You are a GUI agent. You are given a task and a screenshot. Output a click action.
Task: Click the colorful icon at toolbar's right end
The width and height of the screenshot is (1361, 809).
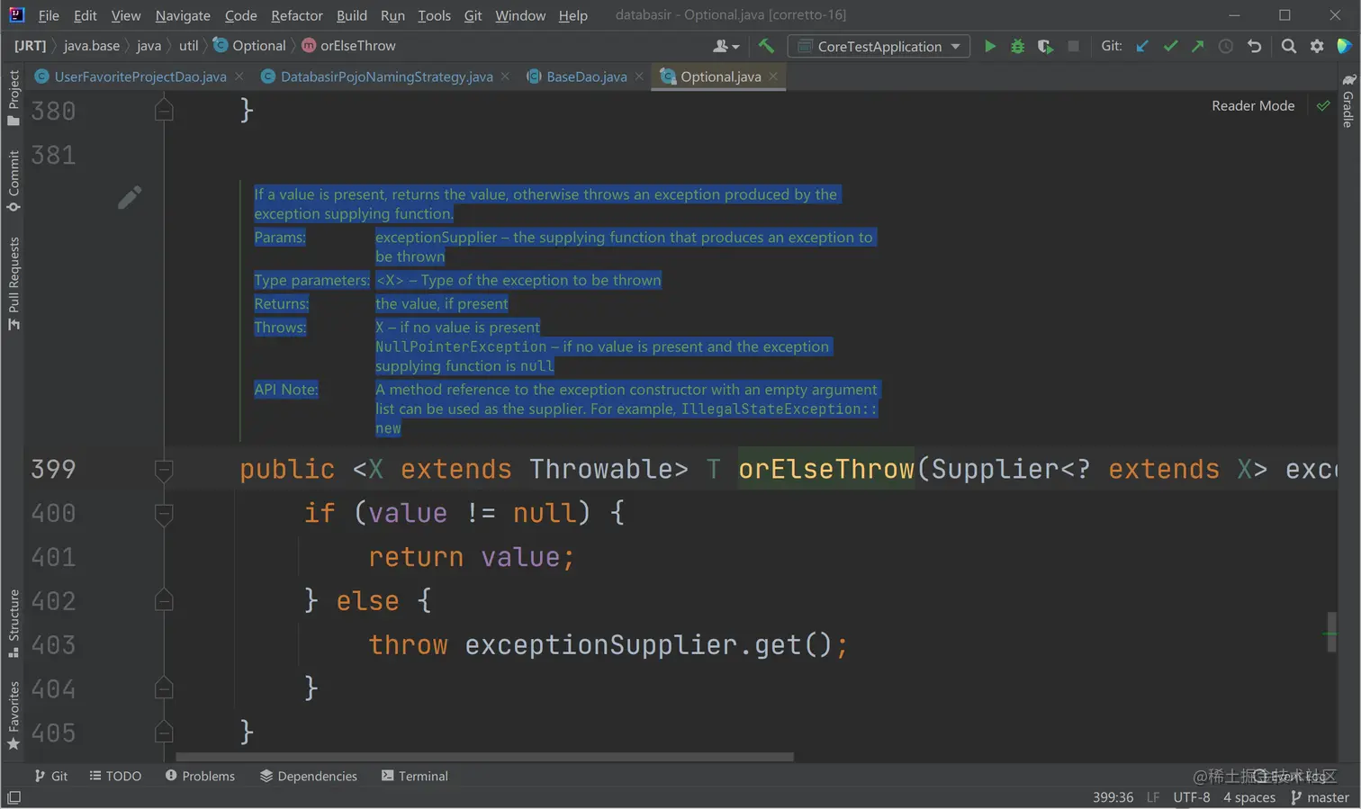click(1344, 46)
